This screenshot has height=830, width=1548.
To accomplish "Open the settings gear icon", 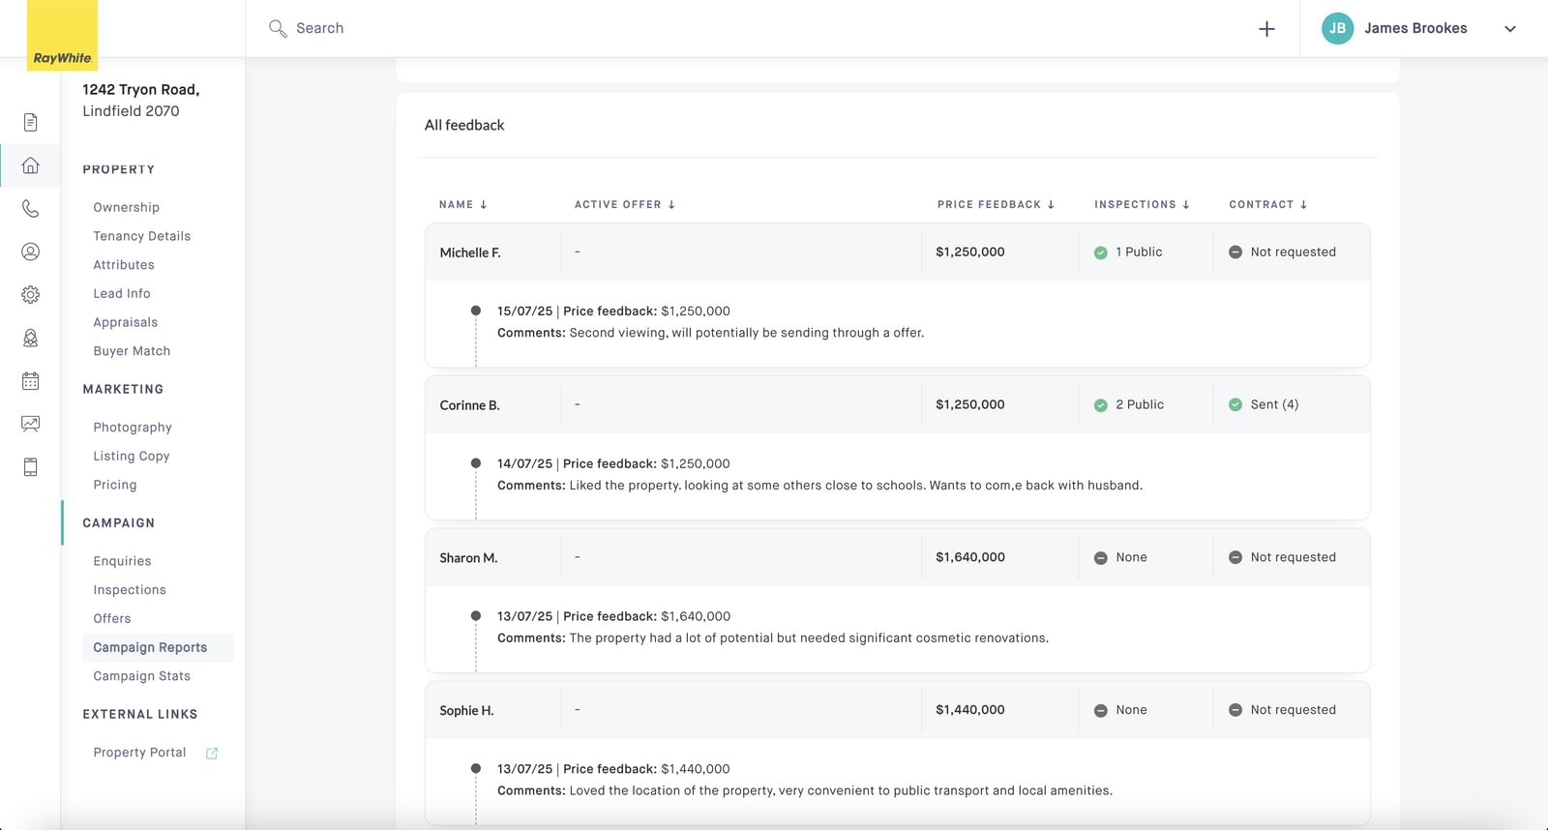I will coord(31,295).
